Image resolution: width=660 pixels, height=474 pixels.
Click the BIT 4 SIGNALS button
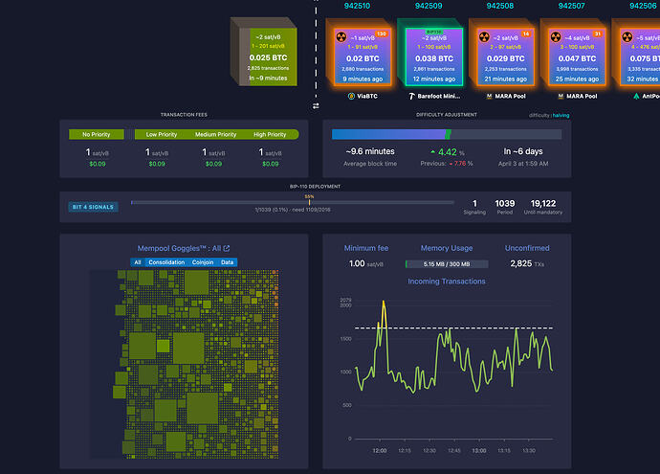click(x=93, y=206)
